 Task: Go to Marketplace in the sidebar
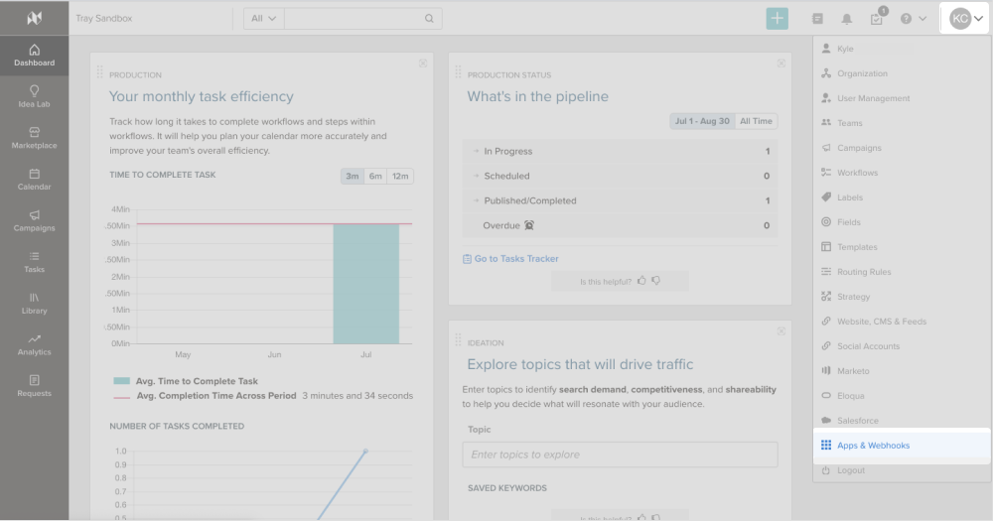point(34,138)
